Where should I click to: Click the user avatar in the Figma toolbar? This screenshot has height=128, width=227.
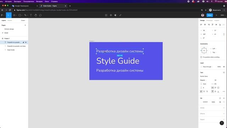point(203,15)
